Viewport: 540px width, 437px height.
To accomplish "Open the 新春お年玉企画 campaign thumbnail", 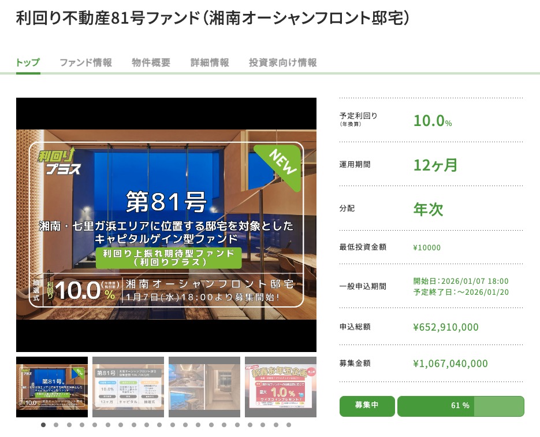I will click(280, 387).
